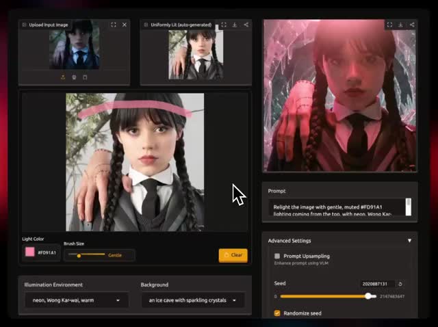Screen dimensions: 438x327
Task: Click the paste from clipboard icon under input image
Action: pyautogui.click(x=85, y=77)
